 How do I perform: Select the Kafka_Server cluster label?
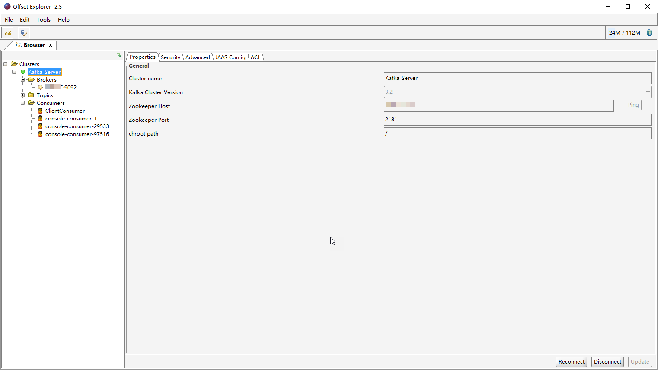pyautogui.click(x=45, y=72)
